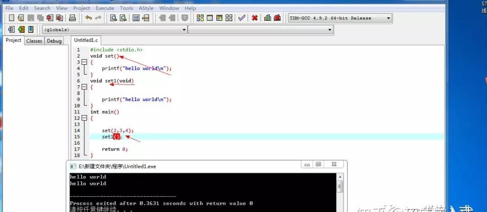Click the Find magnifier toolbar icon

[113, 18]
